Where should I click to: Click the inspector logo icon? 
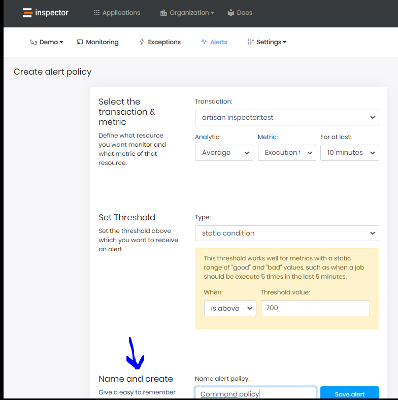click(x=27, y=13)
